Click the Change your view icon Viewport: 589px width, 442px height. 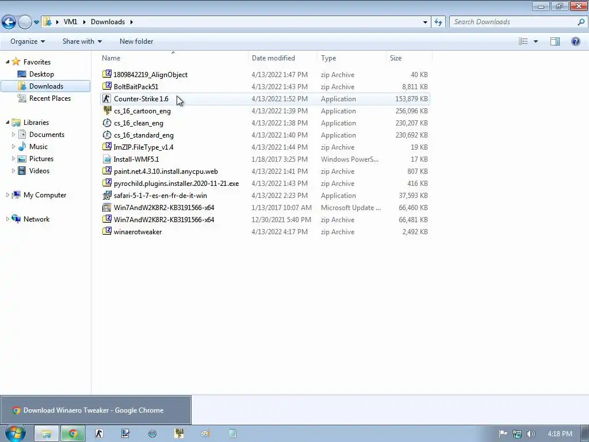point(523,41)
